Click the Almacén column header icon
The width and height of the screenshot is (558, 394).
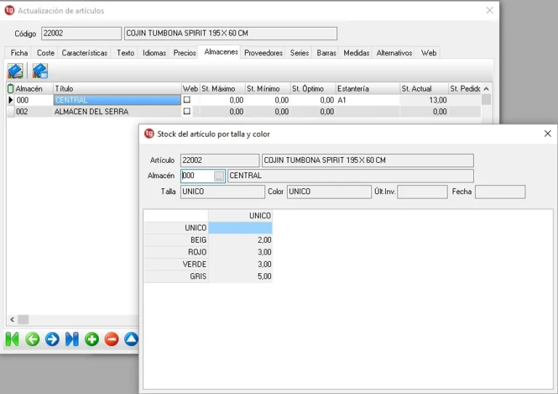click(11, 88)
